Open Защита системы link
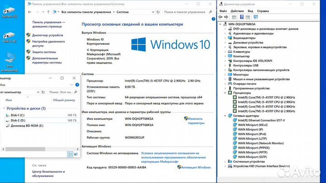 [x=44, y=52]
